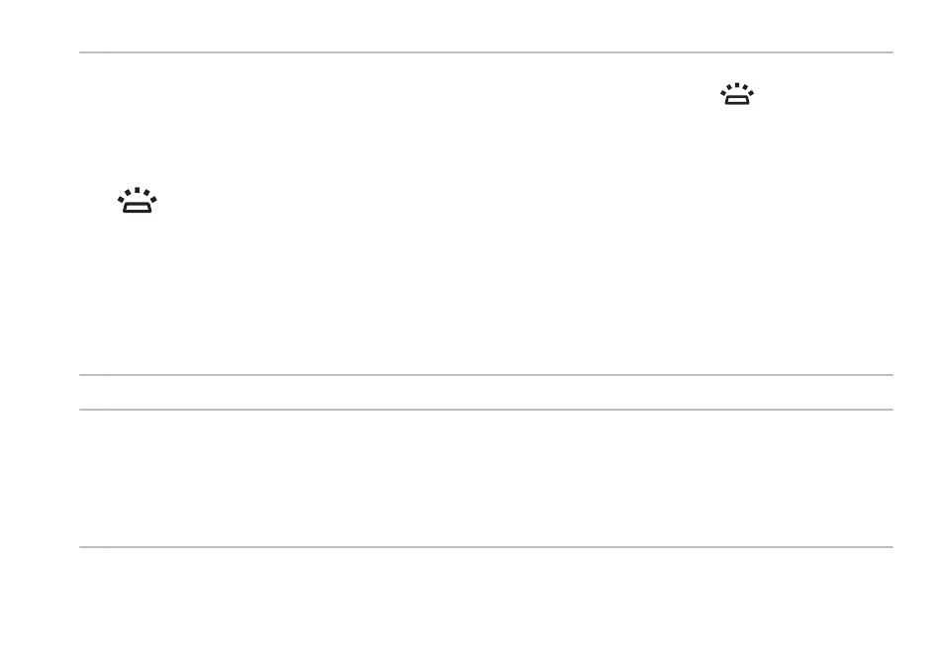Click the empty section between the third and fourth dividers

(x=486, y=478)
